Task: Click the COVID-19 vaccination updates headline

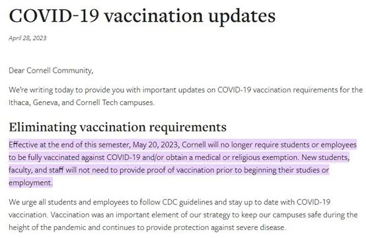Action: click(142, 17)
